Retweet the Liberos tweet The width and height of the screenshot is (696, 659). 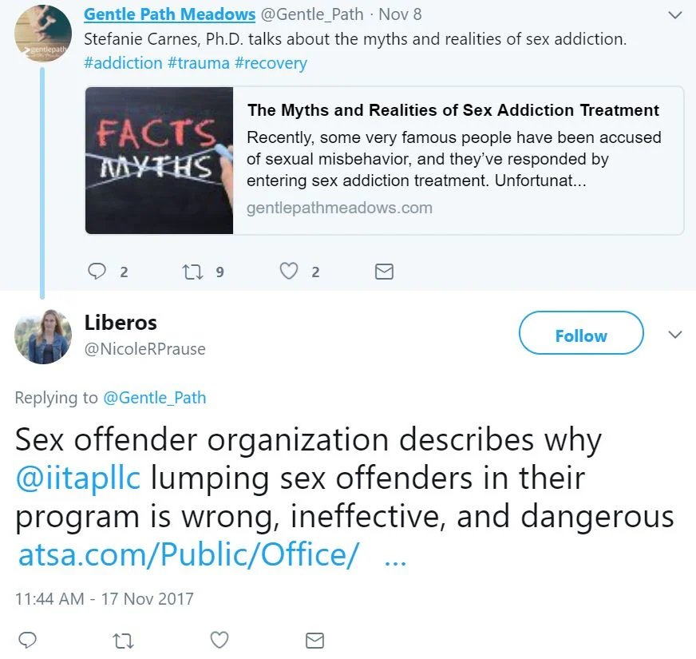tap(123, 641)
